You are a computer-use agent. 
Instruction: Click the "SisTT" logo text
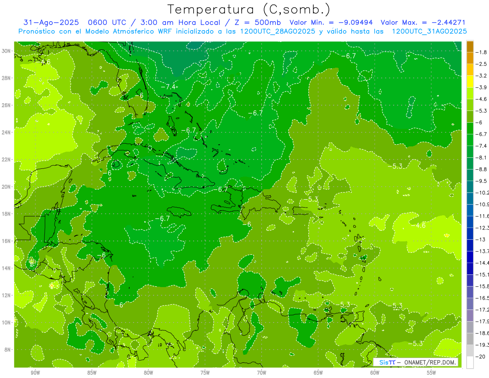coord(387,362)
